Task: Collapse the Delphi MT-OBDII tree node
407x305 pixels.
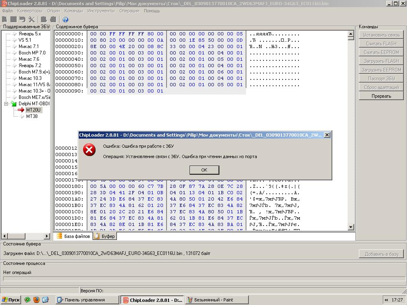Action: pyautogui.click(x=6, y=104)
